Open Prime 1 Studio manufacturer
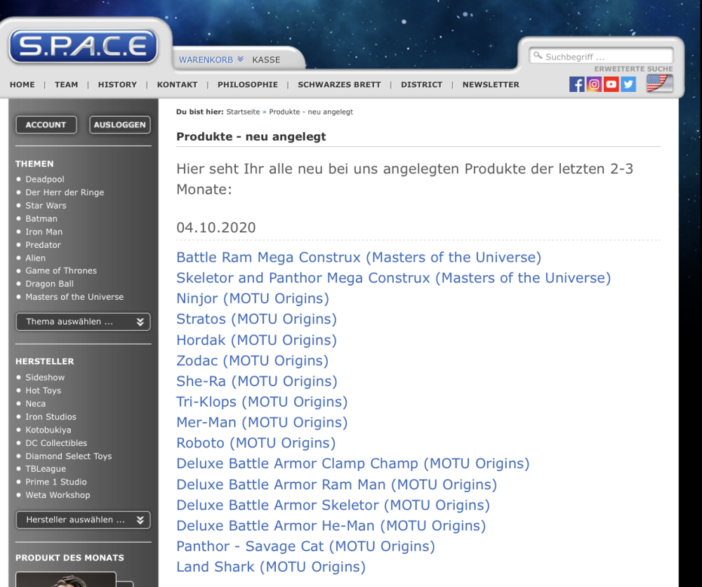This screenshot has height=587, width=702. (x=56, y=482)
